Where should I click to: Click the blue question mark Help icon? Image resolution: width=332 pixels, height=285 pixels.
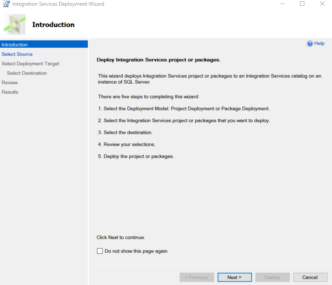tap(310, 43)
